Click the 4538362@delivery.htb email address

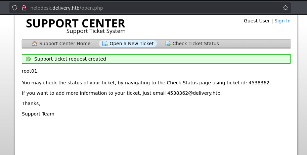(x=194, y=93)
